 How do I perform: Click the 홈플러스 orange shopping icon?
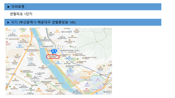tap(89, 74)
